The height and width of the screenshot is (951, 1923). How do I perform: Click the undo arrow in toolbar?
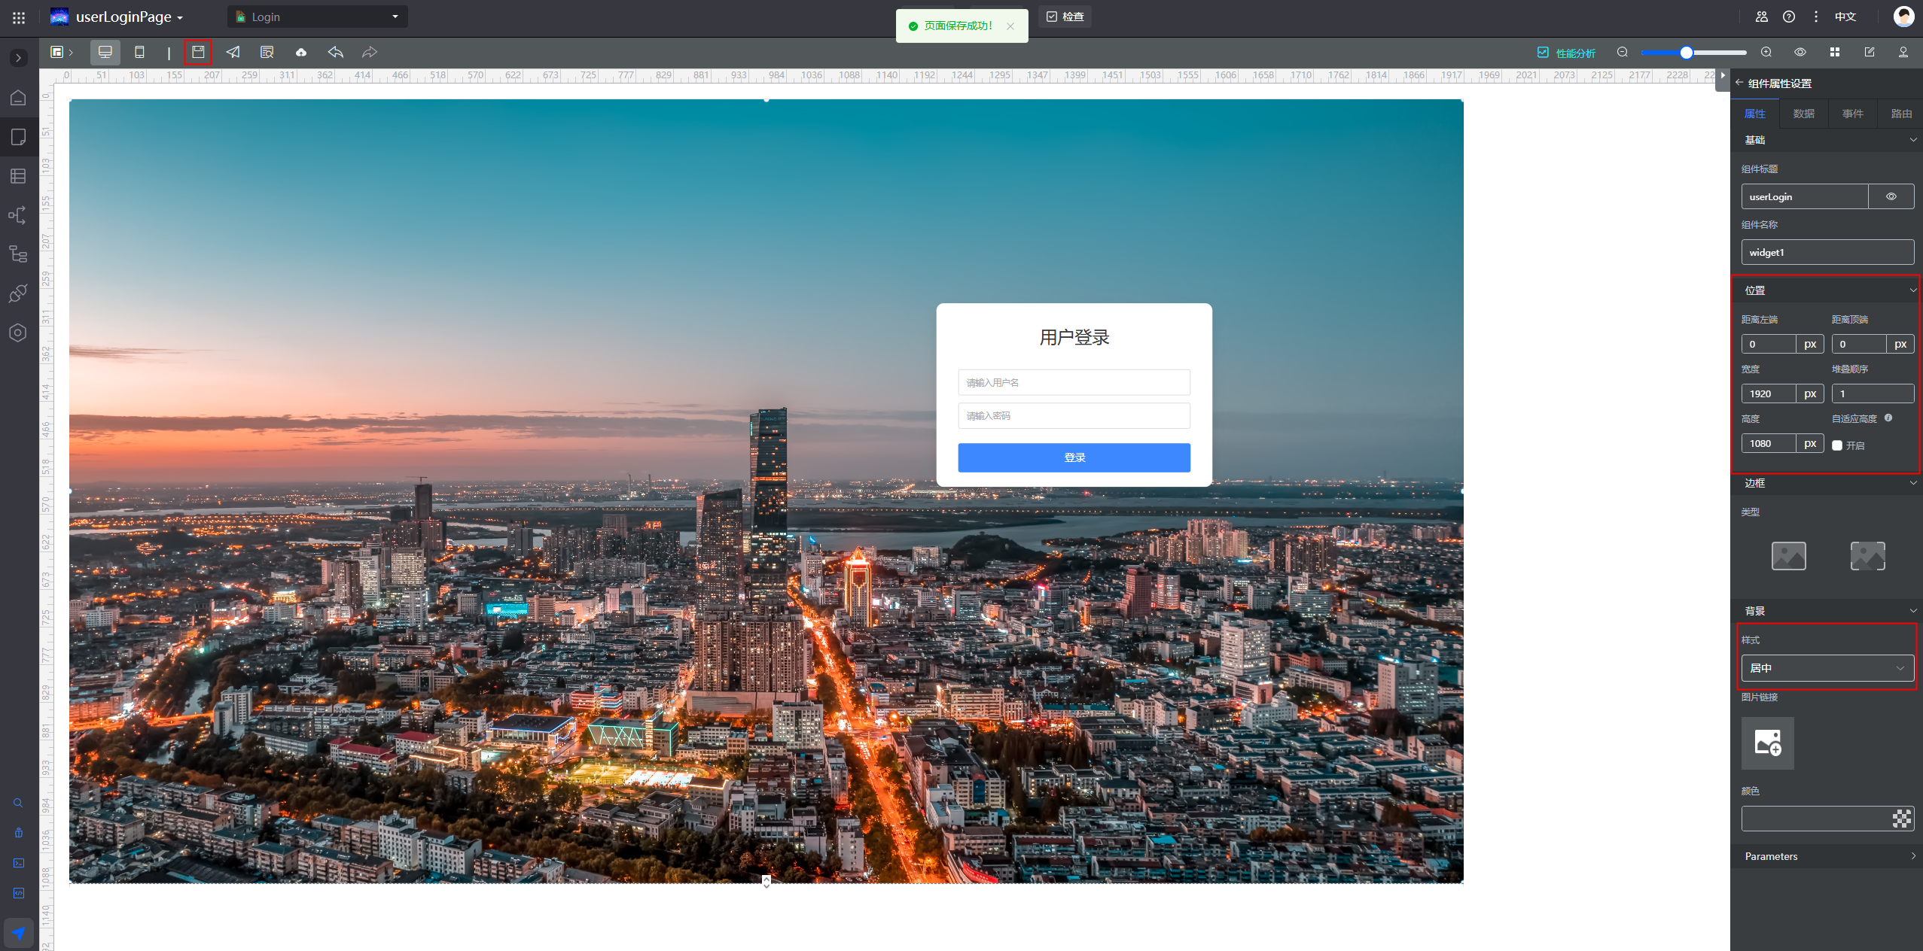(335, 52)
